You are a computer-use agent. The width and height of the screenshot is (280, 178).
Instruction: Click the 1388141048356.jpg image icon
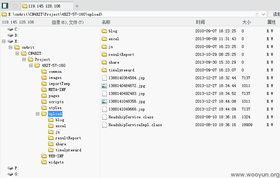coord(104,102)
